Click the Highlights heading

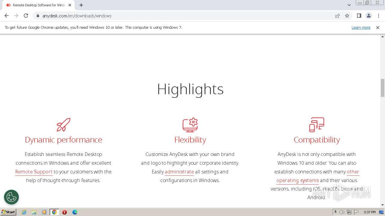pyautogui.click(x=190, y=89)
